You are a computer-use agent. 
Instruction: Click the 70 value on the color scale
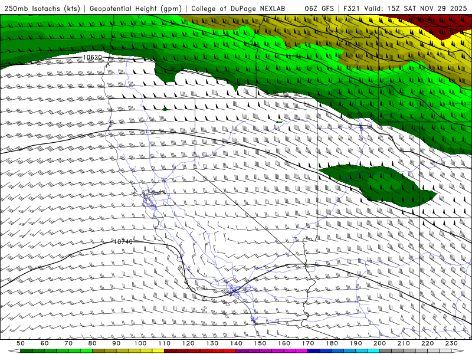click(68, 343)
